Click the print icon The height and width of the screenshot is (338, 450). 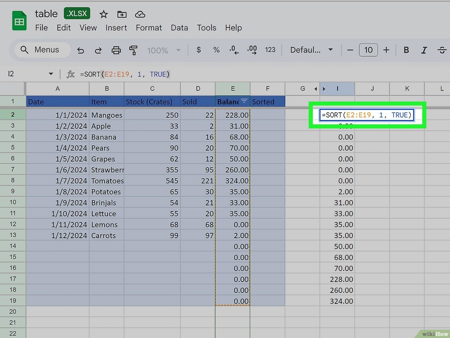tap(116, 50)
